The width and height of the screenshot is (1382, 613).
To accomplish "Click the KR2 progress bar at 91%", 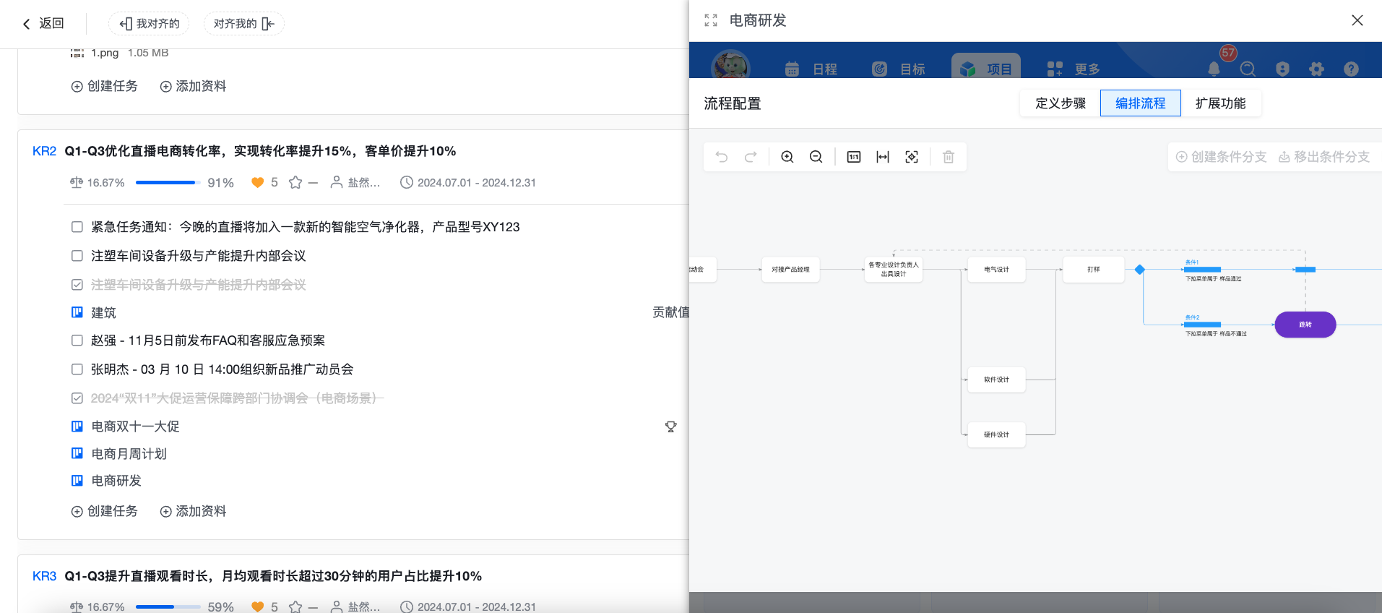I will pos(168,183).
